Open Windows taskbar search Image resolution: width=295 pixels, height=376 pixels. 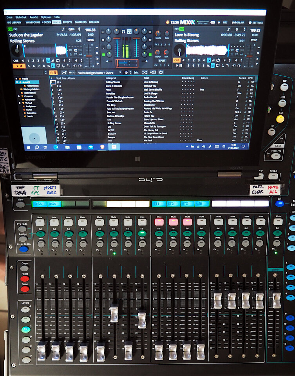coord(37,147)
